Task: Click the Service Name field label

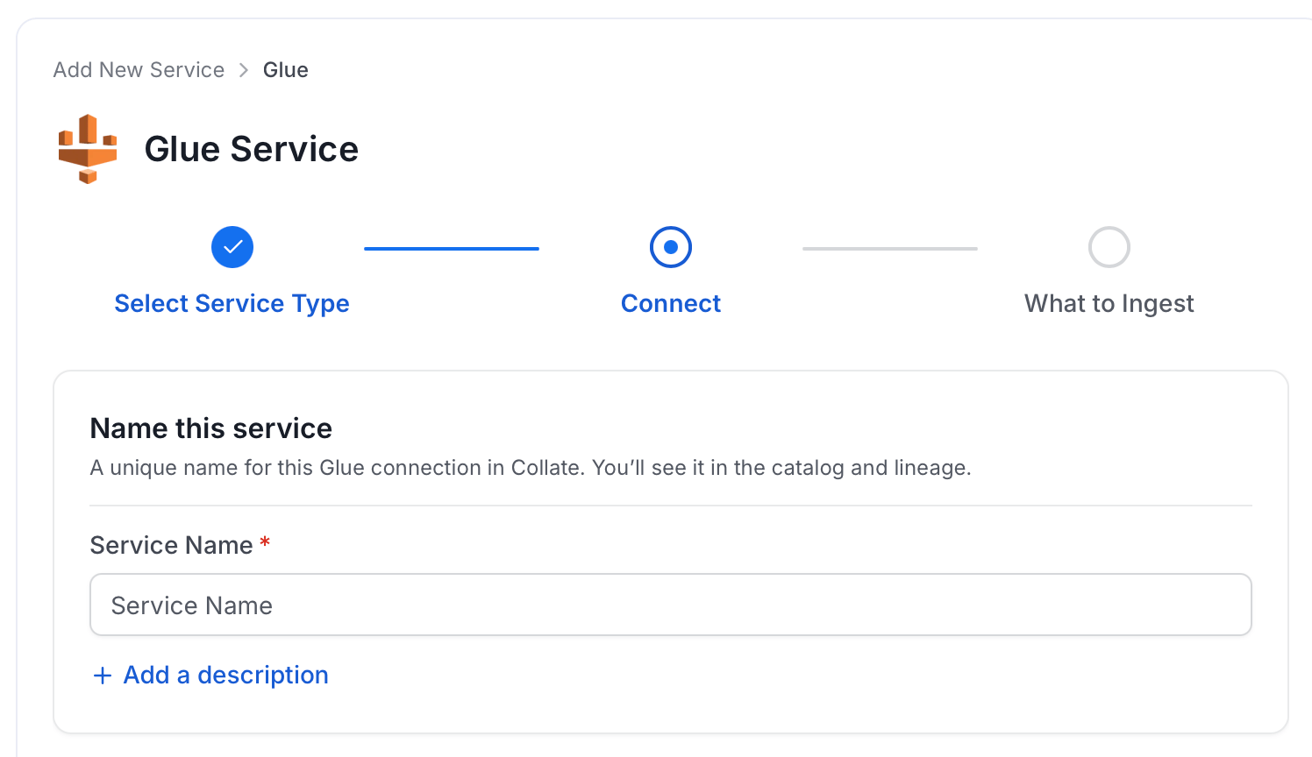Action: point(172,545)
